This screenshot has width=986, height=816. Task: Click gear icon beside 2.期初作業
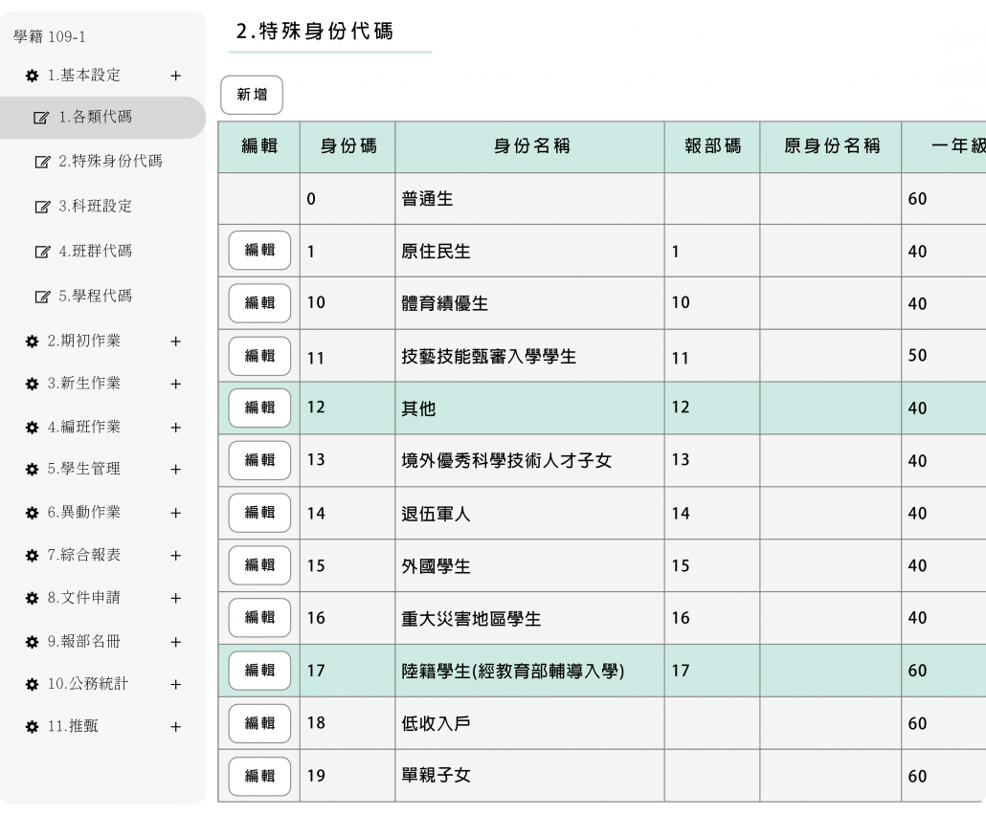tap(33, 342)
